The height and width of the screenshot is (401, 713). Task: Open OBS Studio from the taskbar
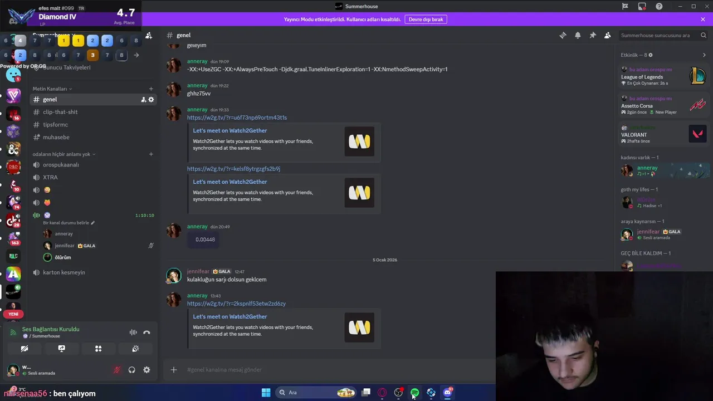pyautogui.click(x=398, y=393)
